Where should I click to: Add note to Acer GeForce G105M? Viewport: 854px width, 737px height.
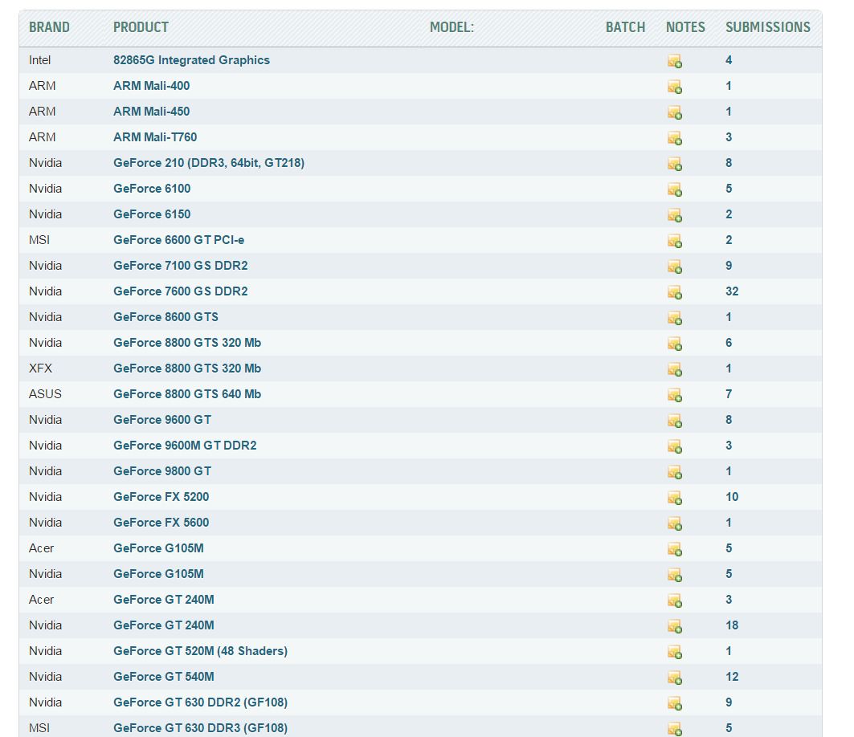point(675,549)
